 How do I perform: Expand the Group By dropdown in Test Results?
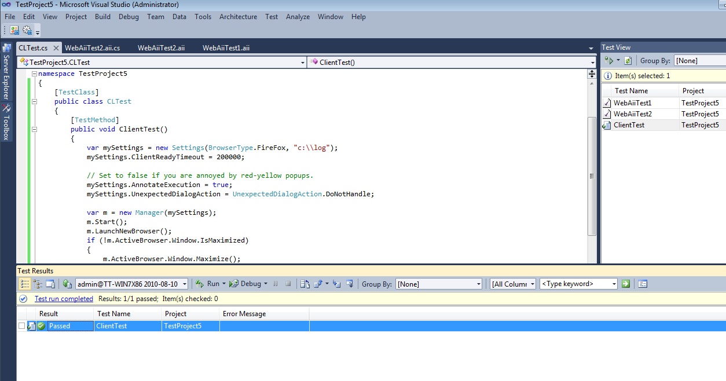(478, 284)
